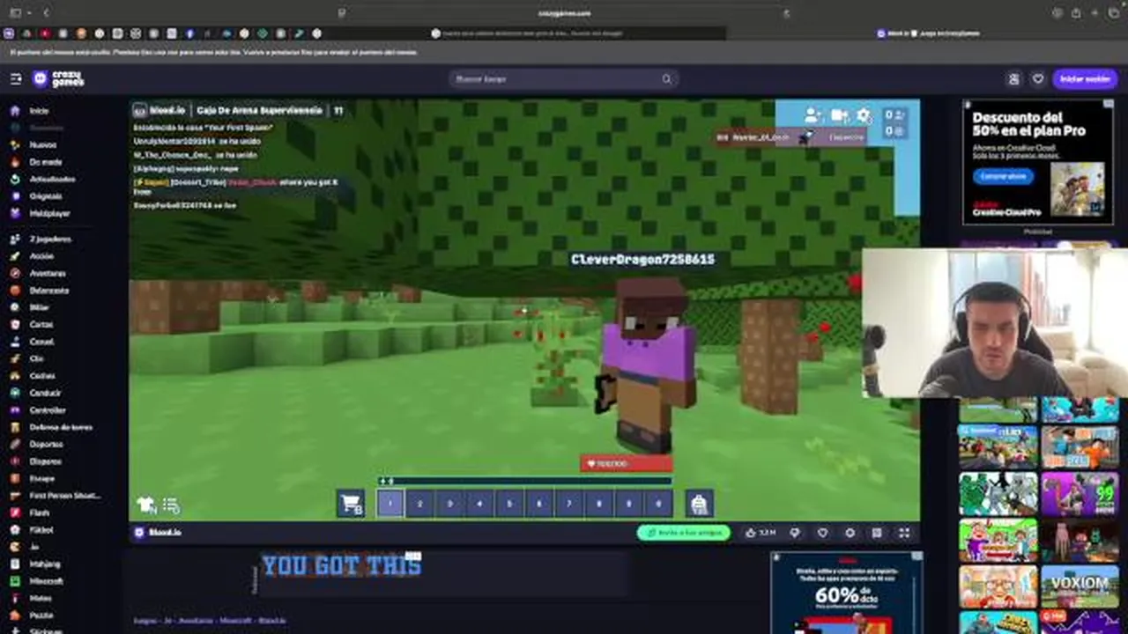Click the Invita a tus amigos button
Viewport: 1128px width, 634px height.
pyautogui.click(x=684, y=533)
